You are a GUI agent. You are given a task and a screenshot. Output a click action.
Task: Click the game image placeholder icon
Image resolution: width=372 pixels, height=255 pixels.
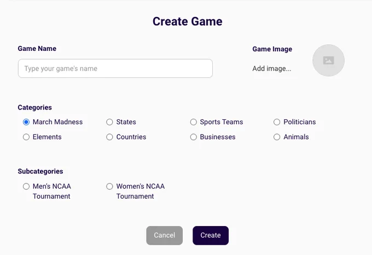pos(328,61)
